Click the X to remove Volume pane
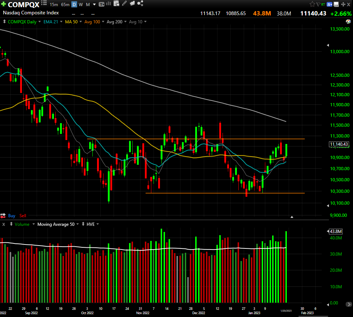The image size is (353, 317). 4,224
